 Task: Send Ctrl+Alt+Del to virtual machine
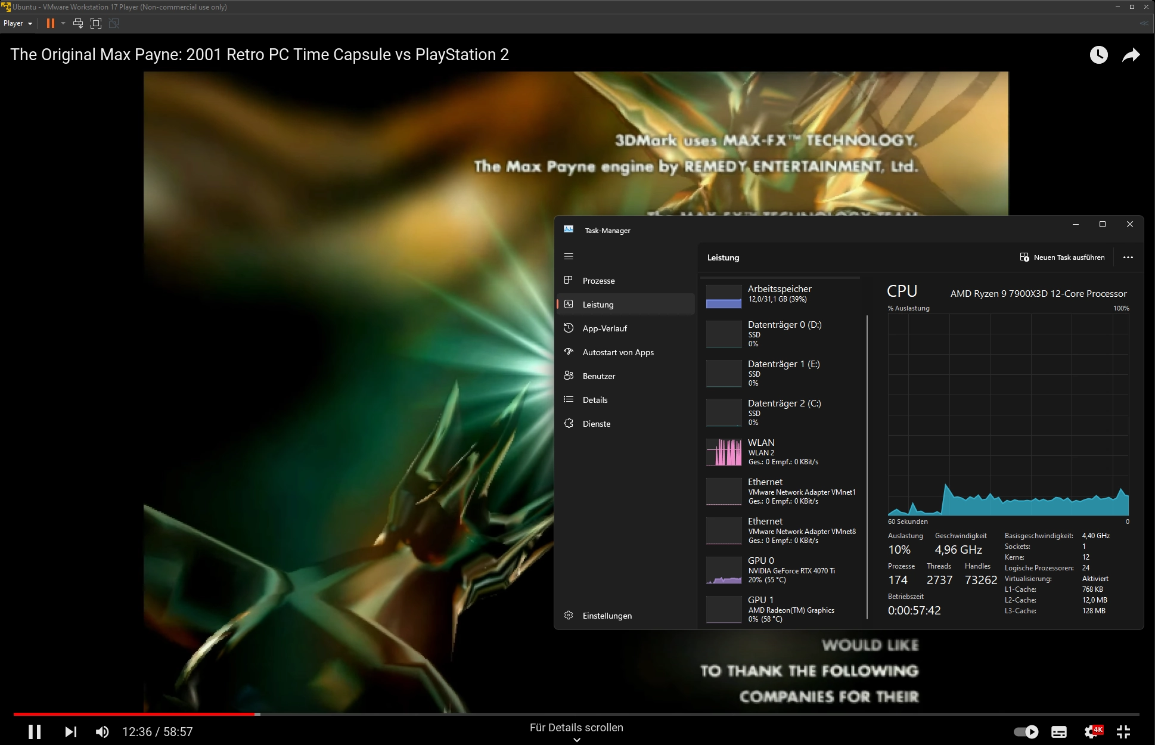(78, 23)
